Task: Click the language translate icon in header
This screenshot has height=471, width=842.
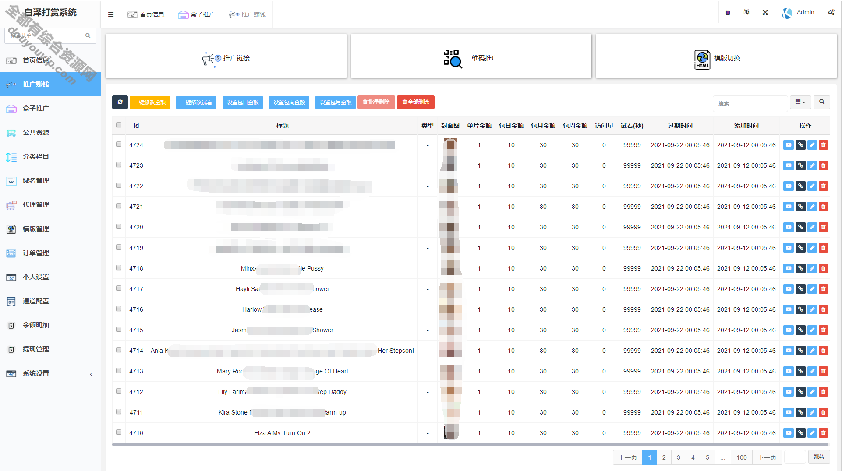Action: (x=746, y=12)
